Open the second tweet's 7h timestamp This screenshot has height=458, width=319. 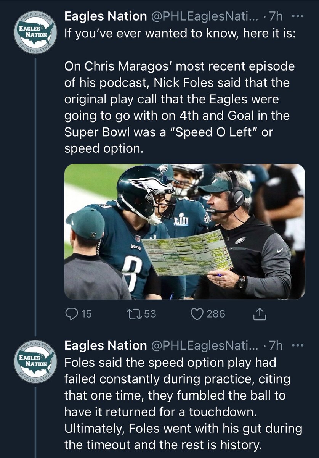tap(276, 345)
